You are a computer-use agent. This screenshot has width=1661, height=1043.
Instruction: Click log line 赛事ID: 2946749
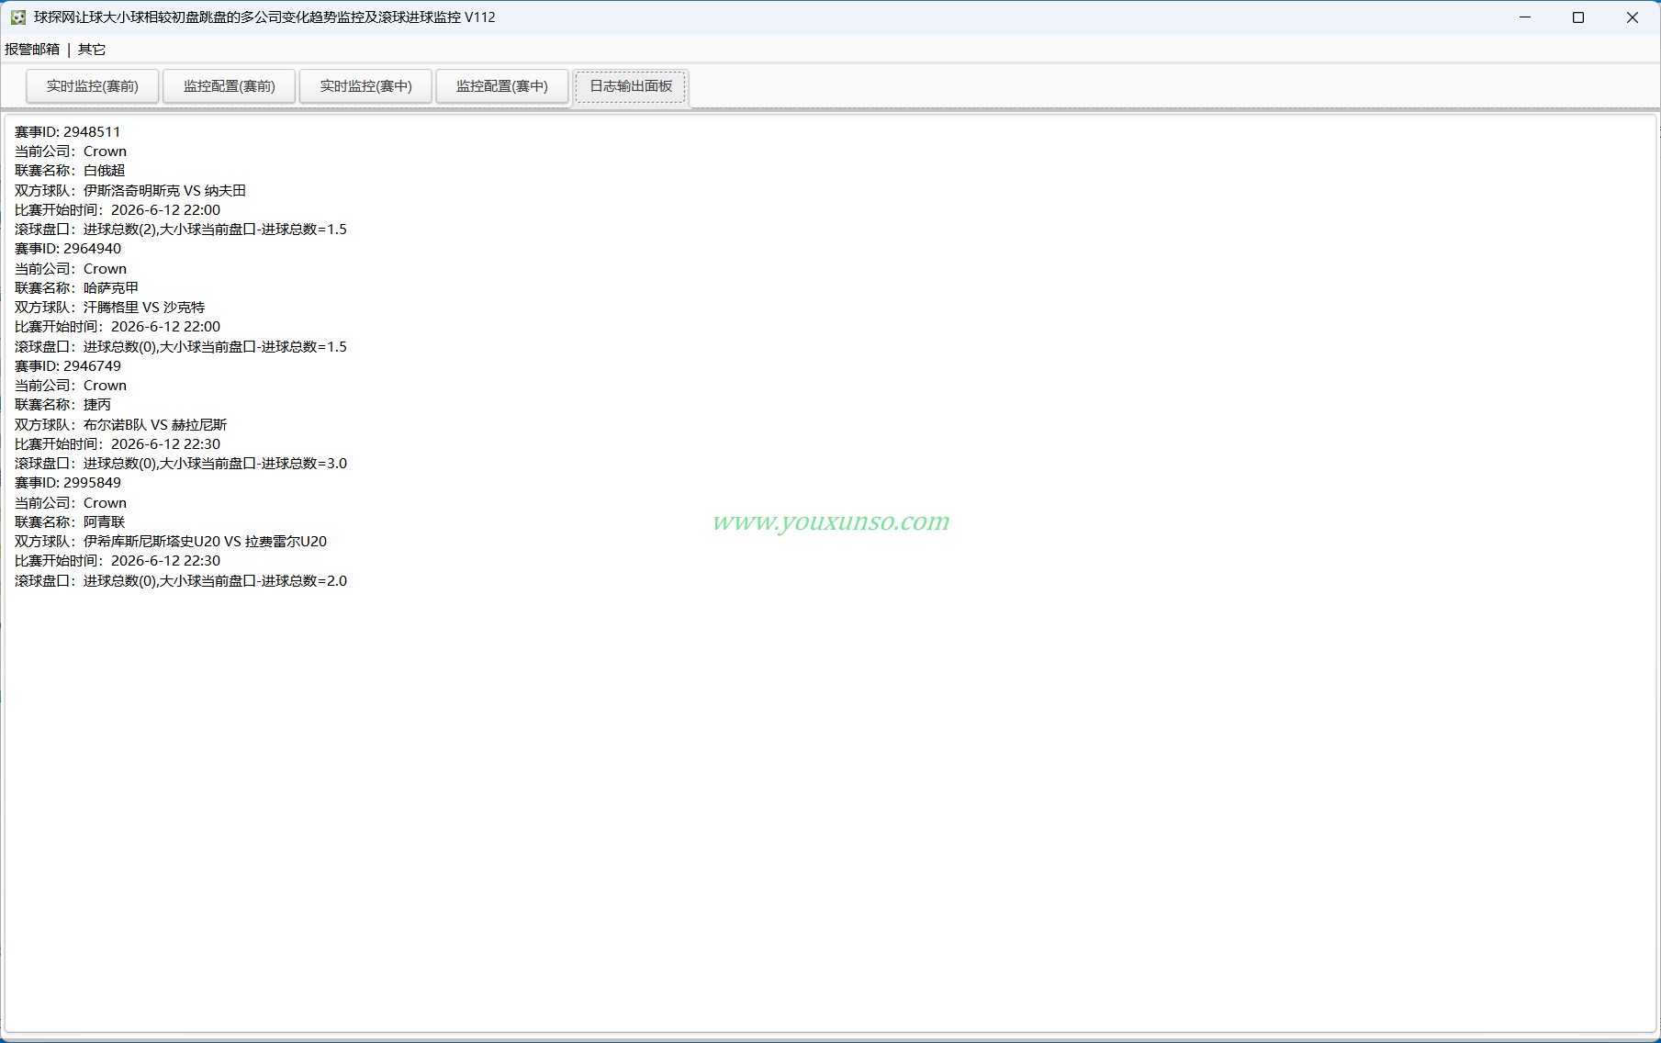click(x=68, y=366)
